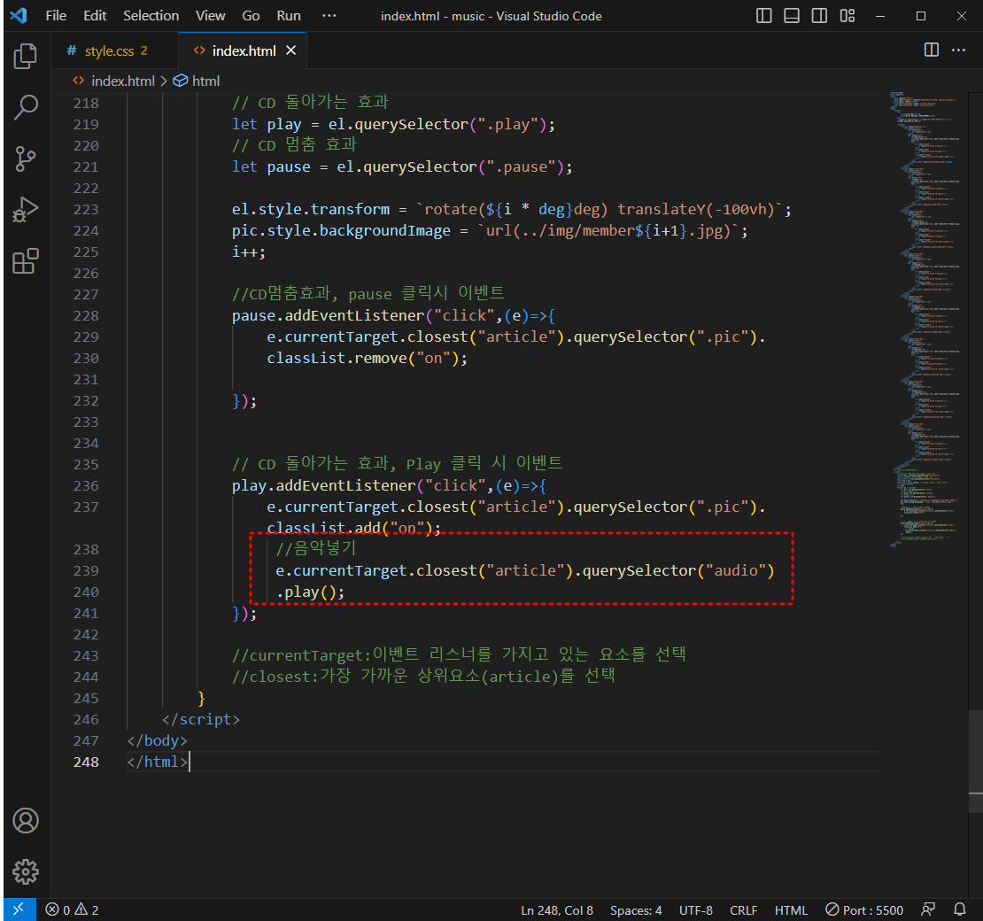Go to line via Ln 248, Col 8
The width and height of the screenshot is (983, 921).
coord(557,909)
